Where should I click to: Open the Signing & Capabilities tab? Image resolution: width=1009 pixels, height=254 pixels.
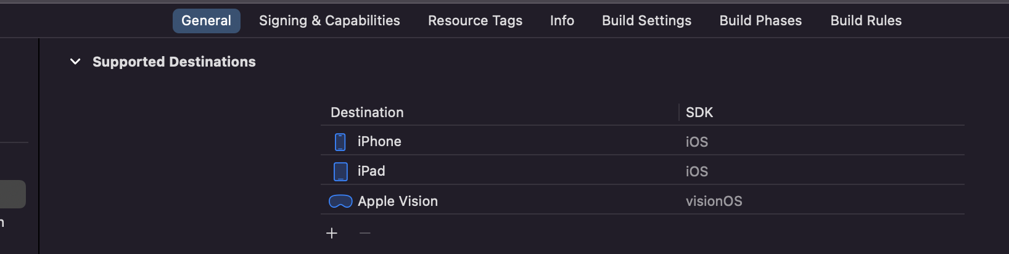pyautogui.click(x=329, y=21)
